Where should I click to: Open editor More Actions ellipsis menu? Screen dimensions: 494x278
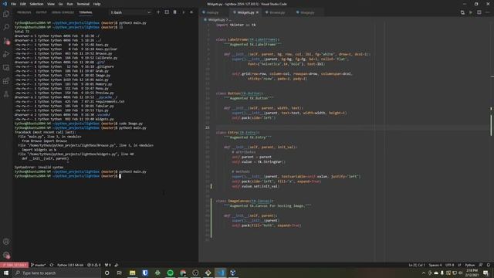(x=487, y=12)
